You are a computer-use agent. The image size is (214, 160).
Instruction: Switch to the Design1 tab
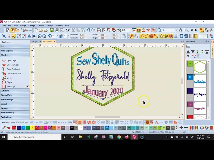(35, 41)
